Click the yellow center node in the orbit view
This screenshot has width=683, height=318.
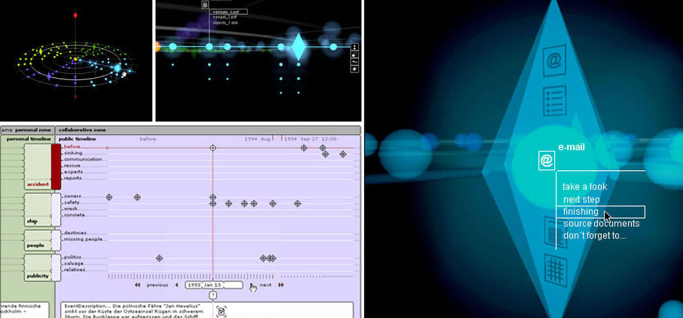tap(75, 58)
